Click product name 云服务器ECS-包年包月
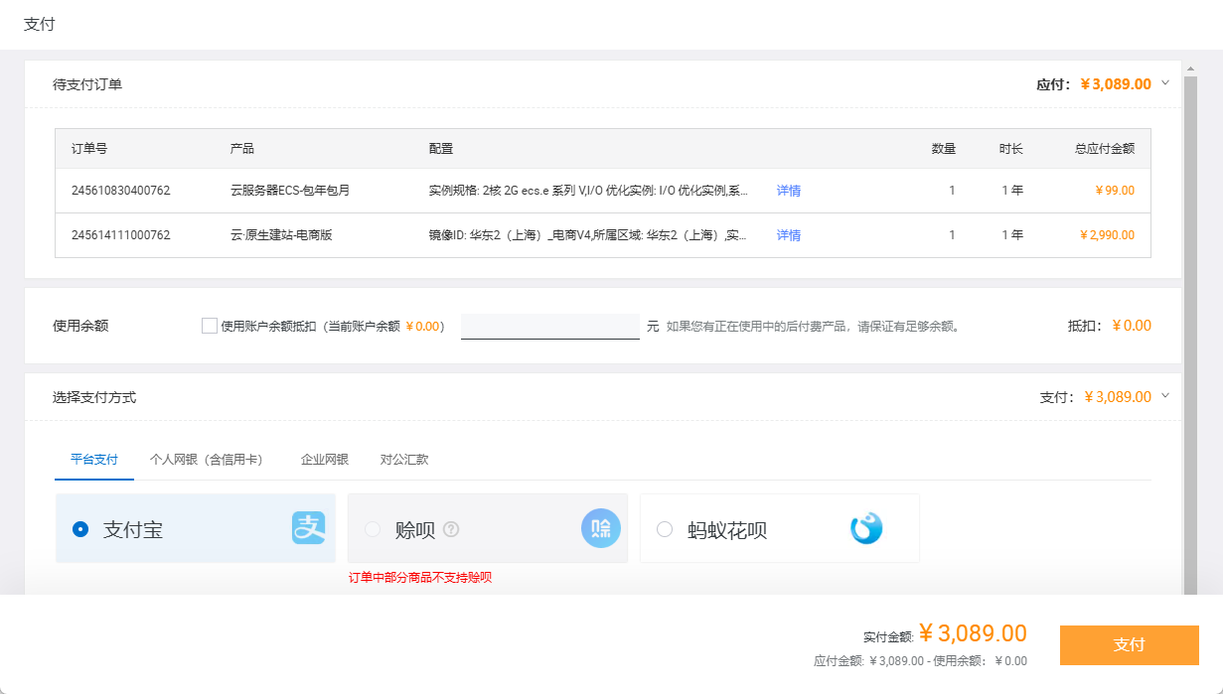Viewport: 1223px width, 694px height. coord(290,191)
